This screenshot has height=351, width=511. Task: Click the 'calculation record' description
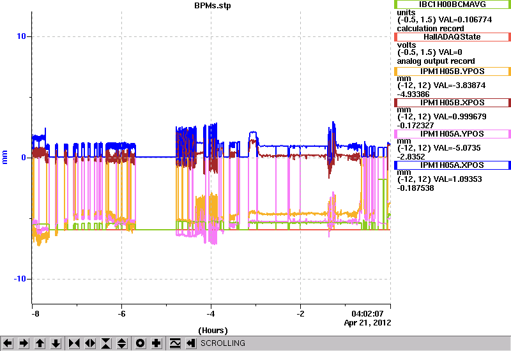click(x=431, y=28)
